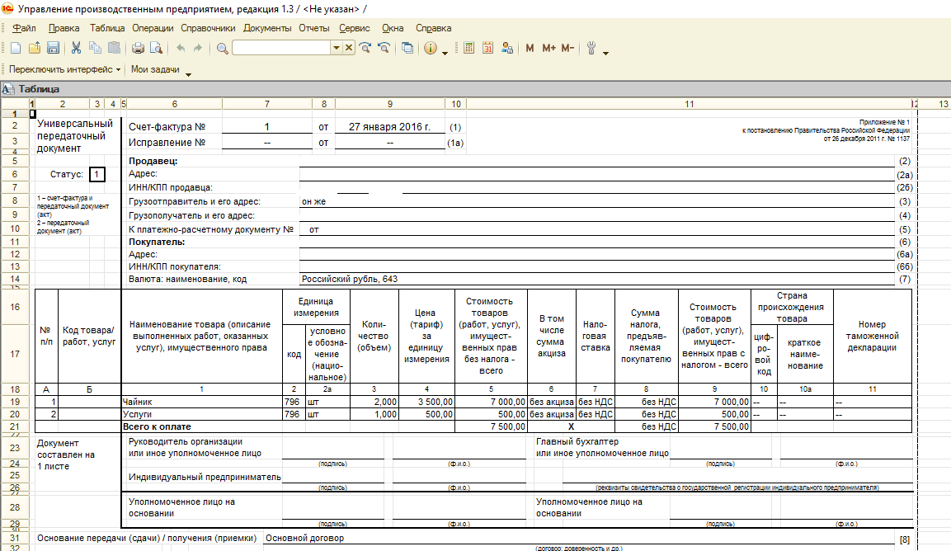Screen dimensions: 951x551
Task: Open the Сервис menu
Action: (x=354, y=28)
